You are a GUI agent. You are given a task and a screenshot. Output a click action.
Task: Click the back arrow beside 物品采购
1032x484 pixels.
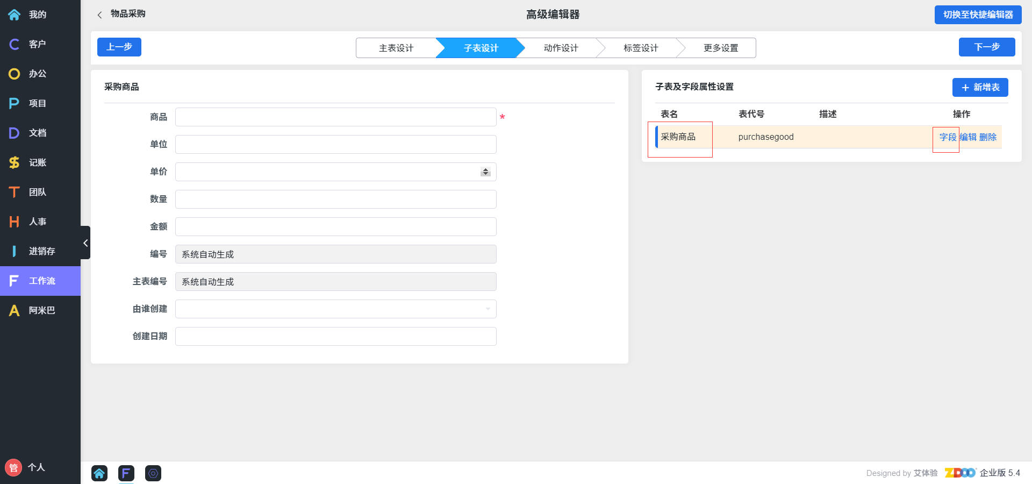(99, 15)
